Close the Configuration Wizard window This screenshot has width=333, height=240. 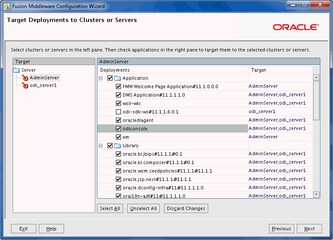(320, 5)
